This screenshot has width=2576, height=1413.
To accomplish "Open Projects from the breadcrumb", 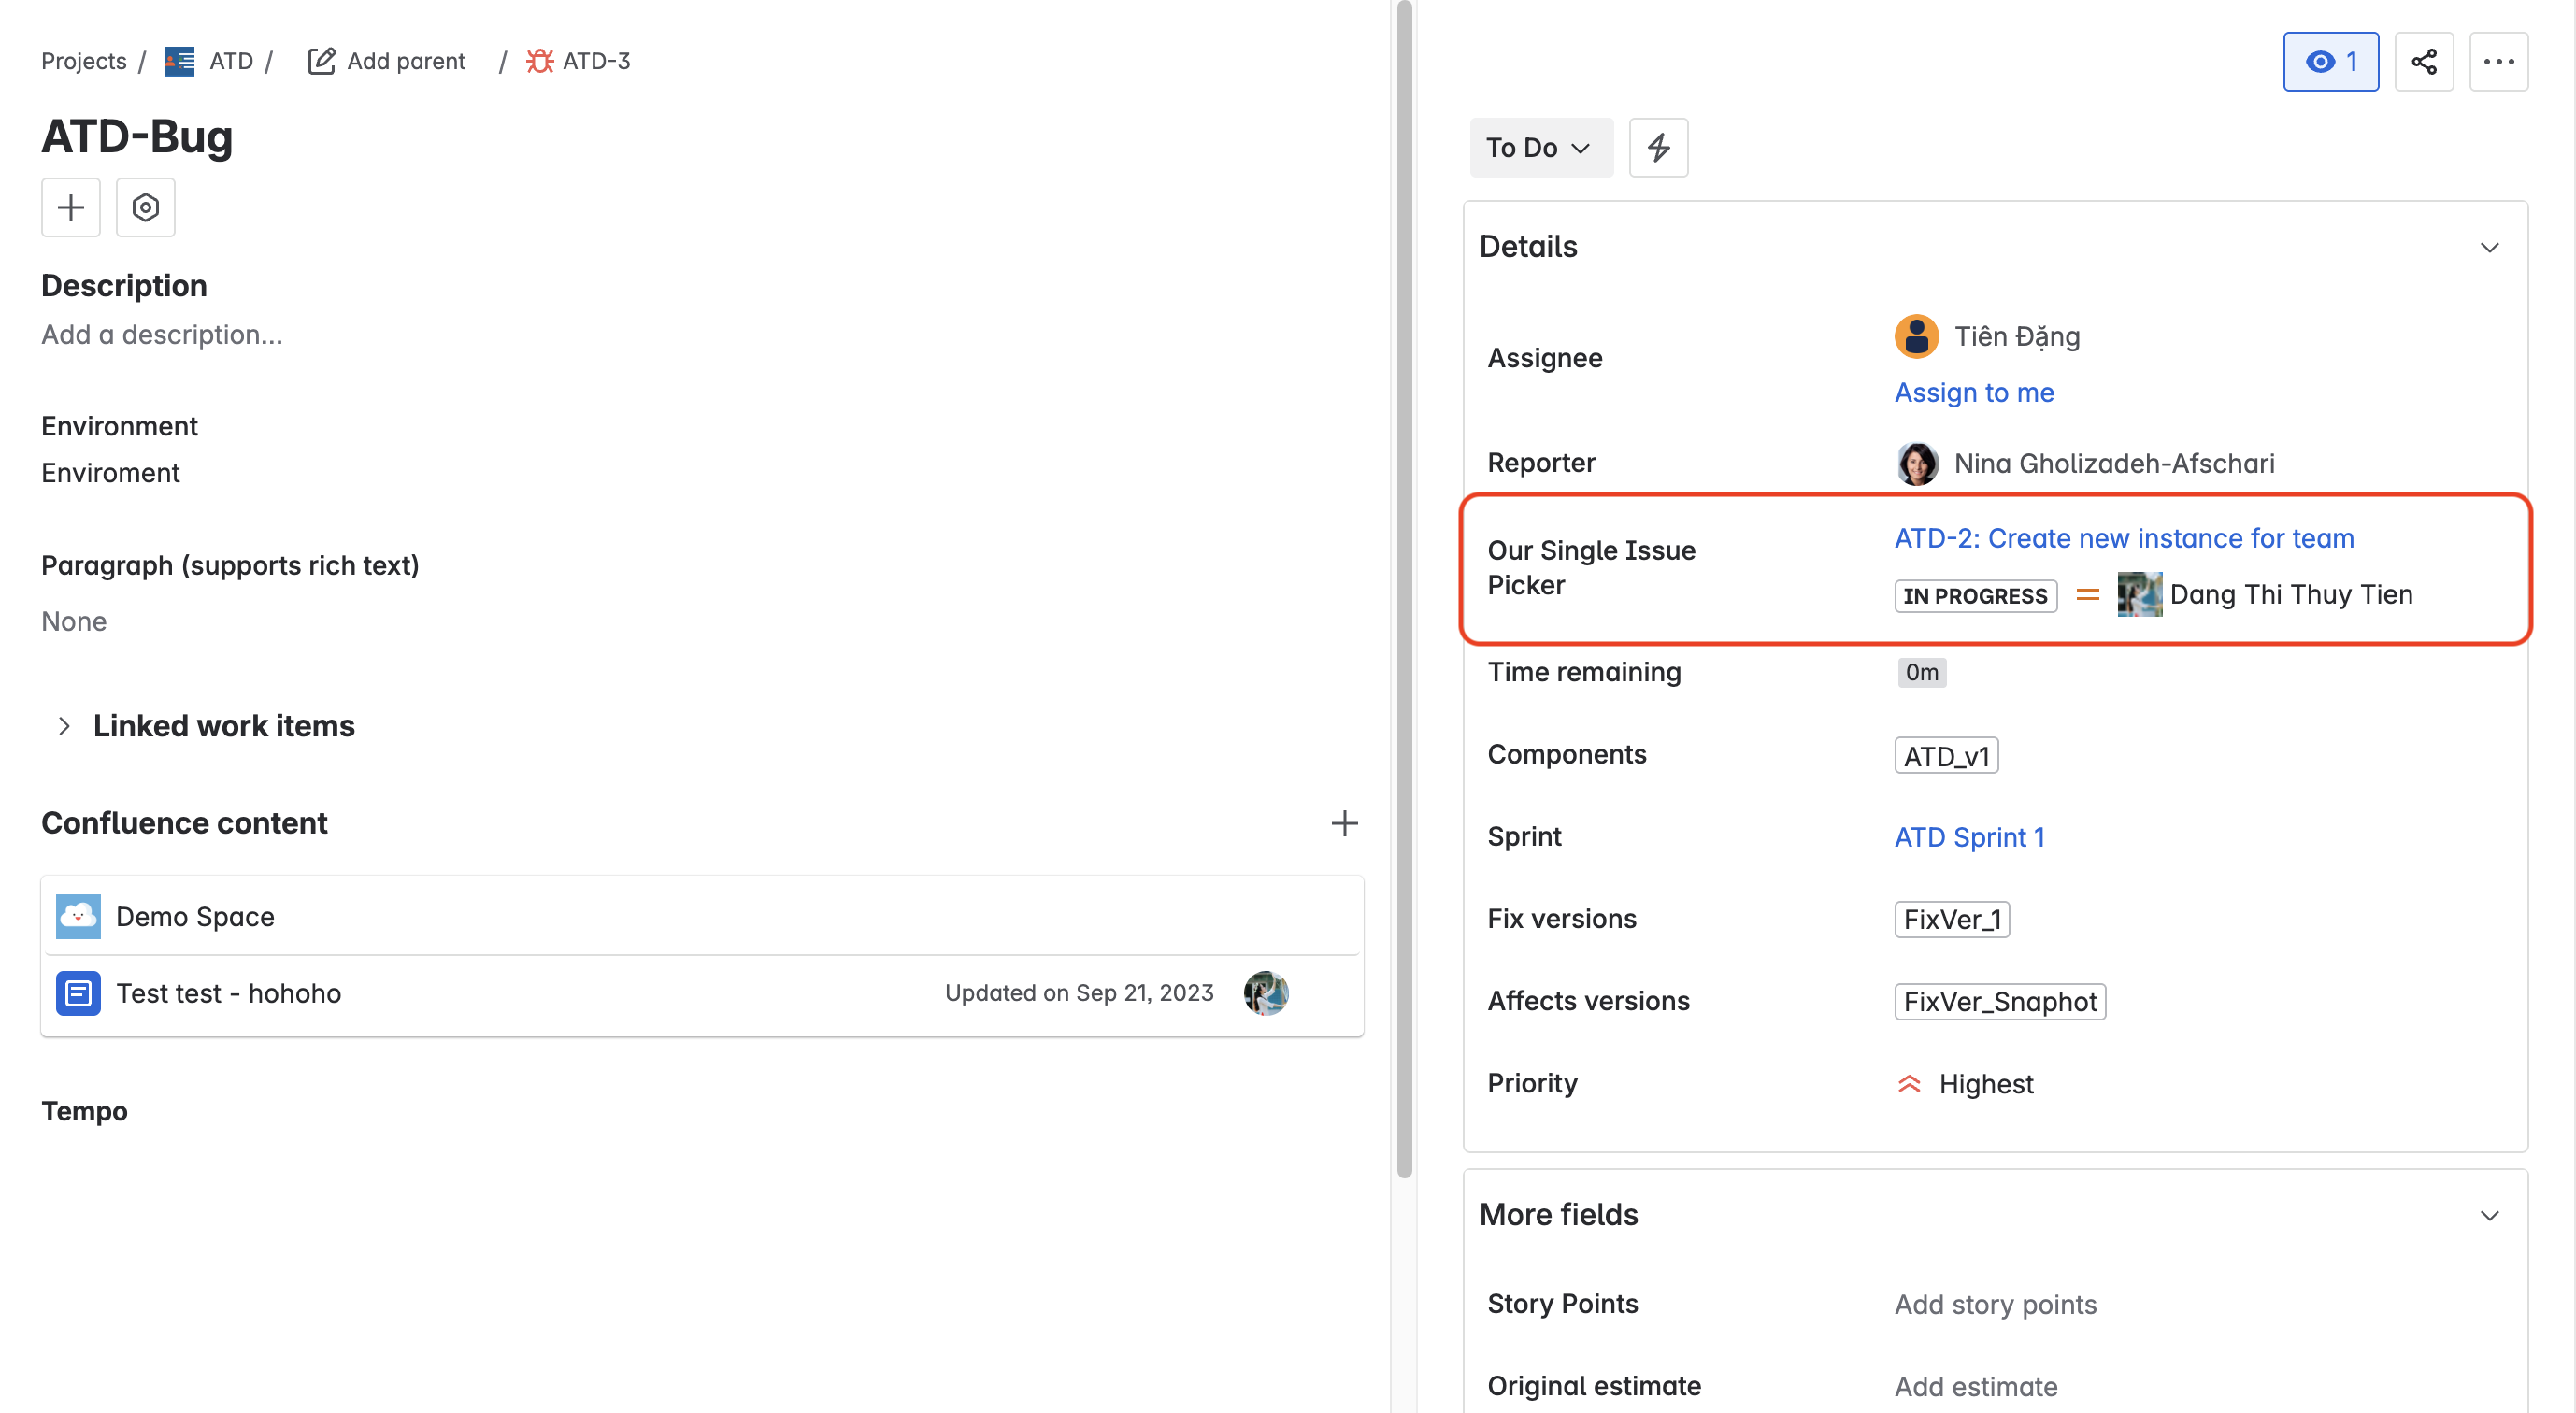I will 83,61.
